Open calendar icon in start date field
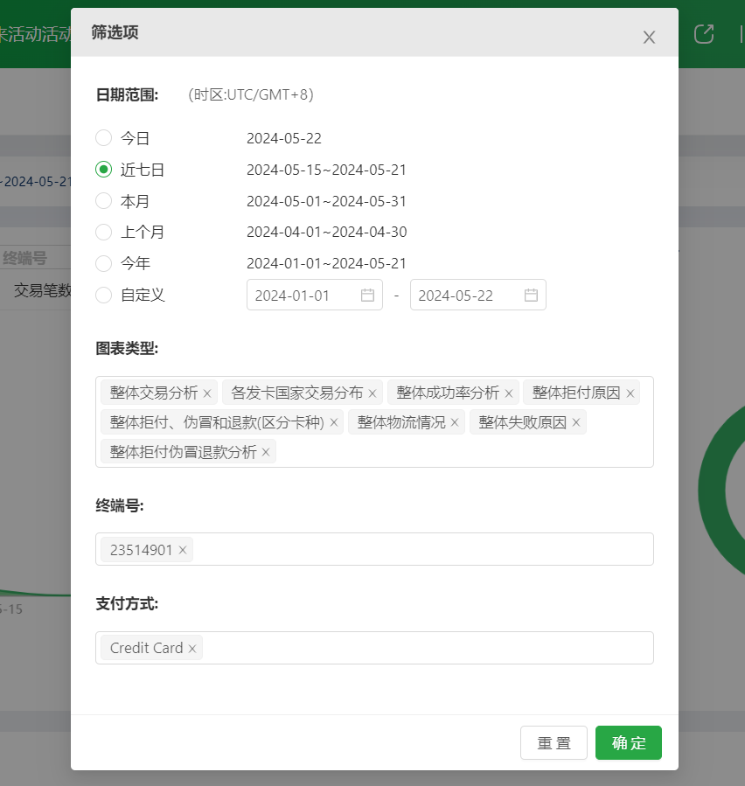Viewport: 745px width, 786px height. [x=367, y=296]
